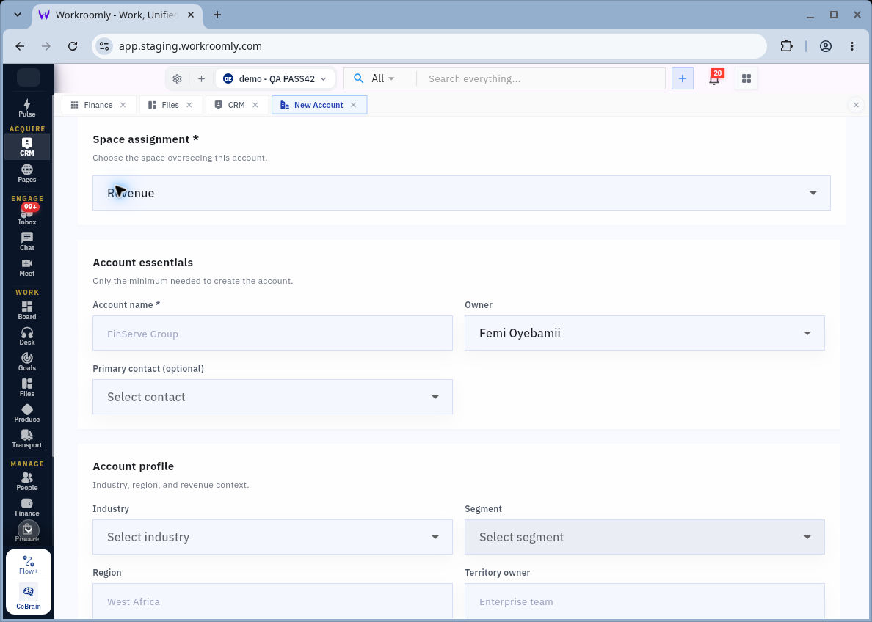Open Pulse in the sidebar
Image resolution: width=872 pixels, height=622 pixels.
(26, 108)
